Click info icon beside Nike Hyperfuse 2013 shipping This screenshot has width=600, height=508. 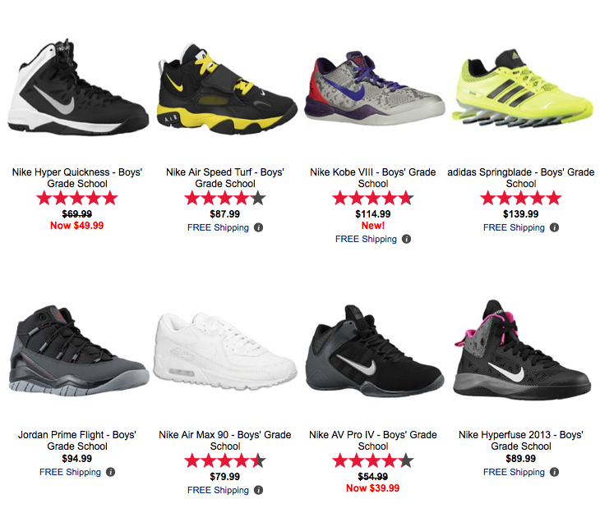point(555,472)
